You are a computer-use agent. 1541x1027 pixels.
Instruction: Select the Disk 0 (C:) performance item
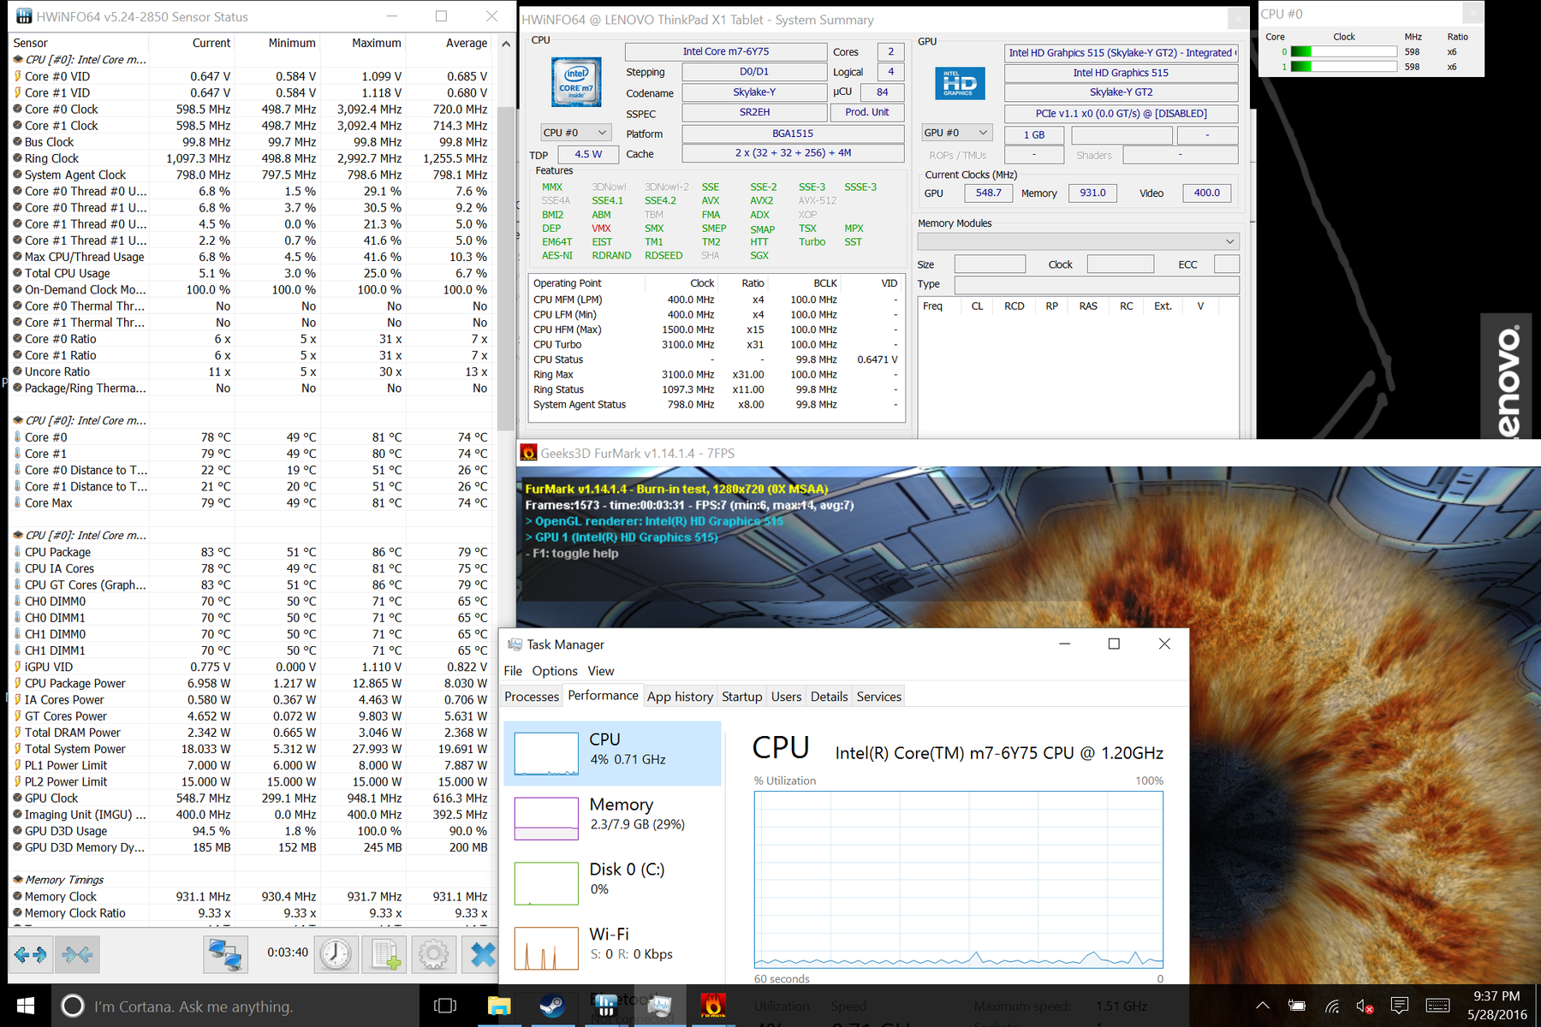click(612, 883)
